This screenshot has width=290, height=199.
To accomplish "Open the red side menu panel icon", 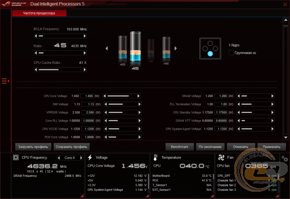I will pyautogui.click(x=5, y=81).
